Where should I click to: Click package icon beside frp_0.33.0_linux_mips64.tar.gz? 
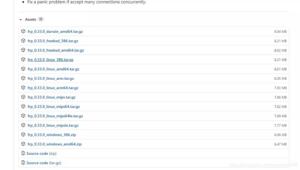pyautogui.click(x=23, y=106)
